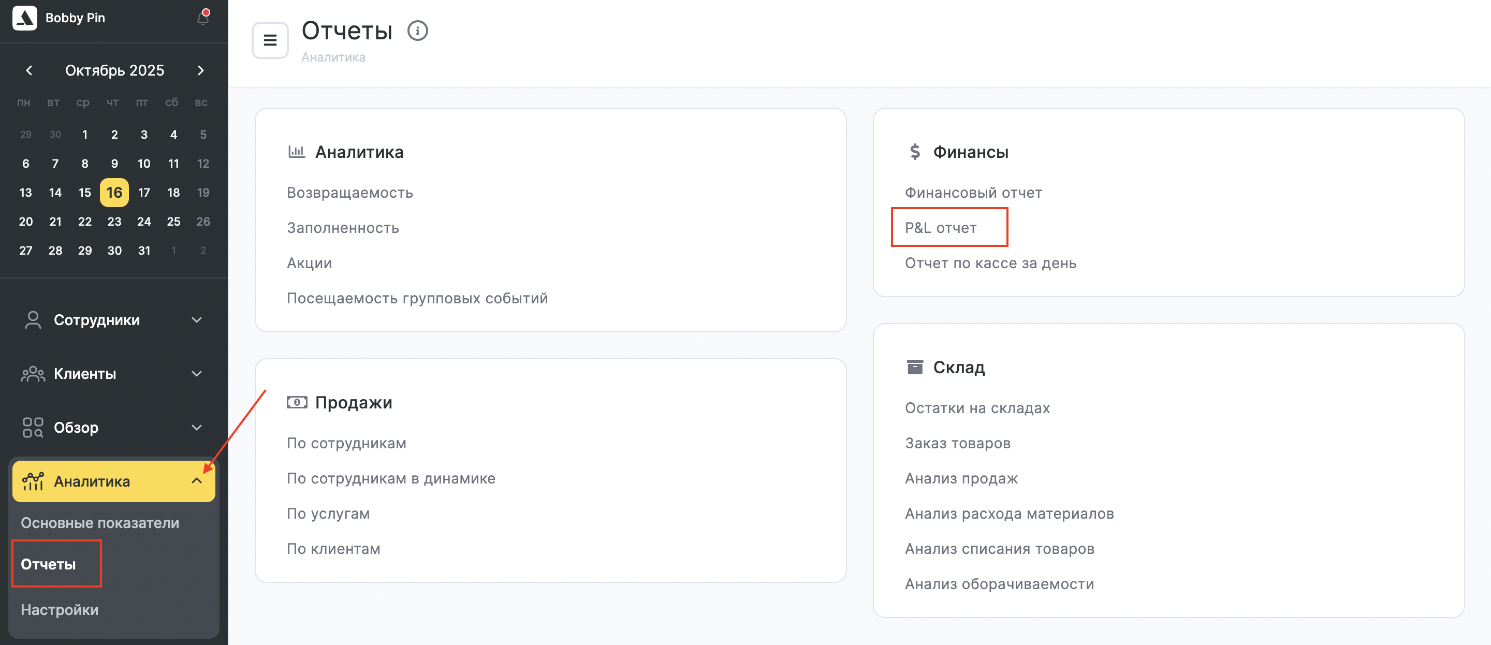Click the Аналитика chart icon in sidebar
The height and width of the screenshot is (645, 1491).
click(33, 481)
